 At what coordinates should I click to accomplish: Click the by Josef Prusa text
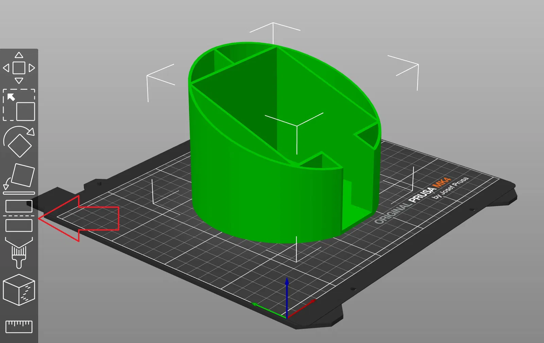tap(451, 187)
